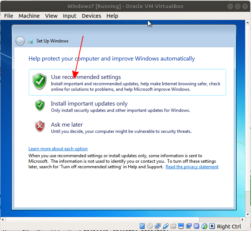Click the green shield beside Install important updates

40,105
